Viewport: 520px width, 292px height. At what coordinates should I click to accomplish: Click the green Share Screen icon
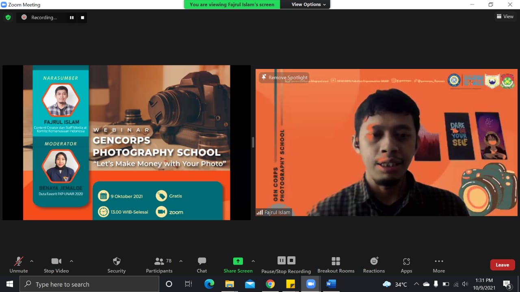(x=238, y=261)
